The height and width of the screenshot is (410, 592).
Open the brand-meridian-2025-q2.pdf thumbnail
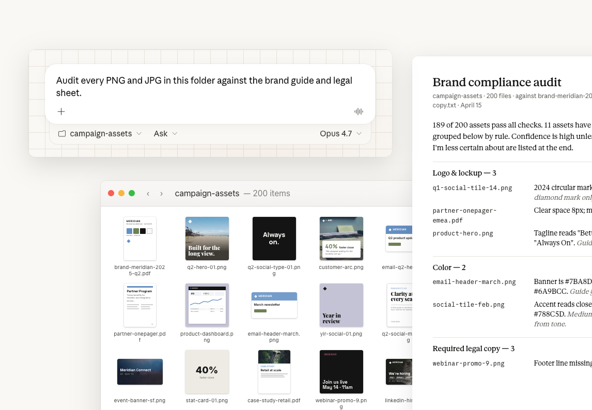point(139,238)
